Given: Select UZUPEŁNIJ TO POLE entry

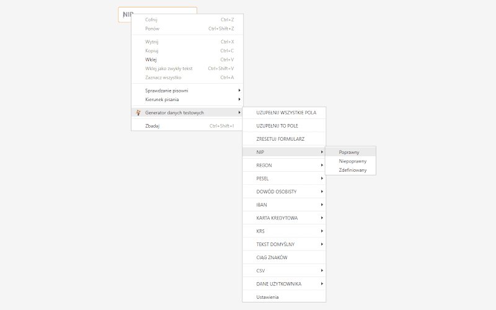Looking at the screenshot, I should tap(284, 126).
